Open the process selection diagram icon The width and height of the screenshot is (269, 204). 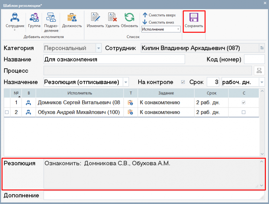coord(259,71)
